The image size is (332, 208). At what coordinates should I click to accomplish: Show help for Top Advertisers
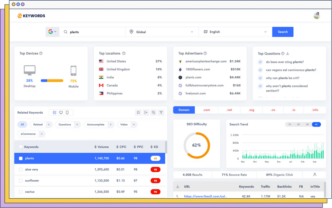point(205,53)
